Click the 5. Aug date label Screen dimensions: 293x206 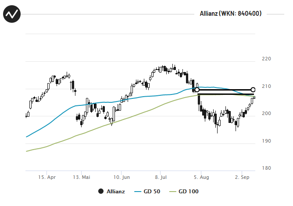[201, 177]
